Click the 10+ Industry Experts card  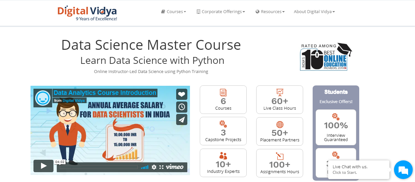pos(223,163)
